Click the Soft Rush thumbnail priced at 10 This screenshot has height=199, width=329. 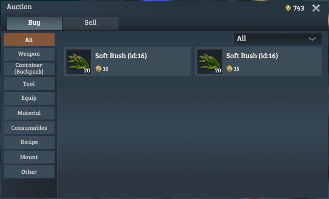pyautogui.click(x=79, y=62)
